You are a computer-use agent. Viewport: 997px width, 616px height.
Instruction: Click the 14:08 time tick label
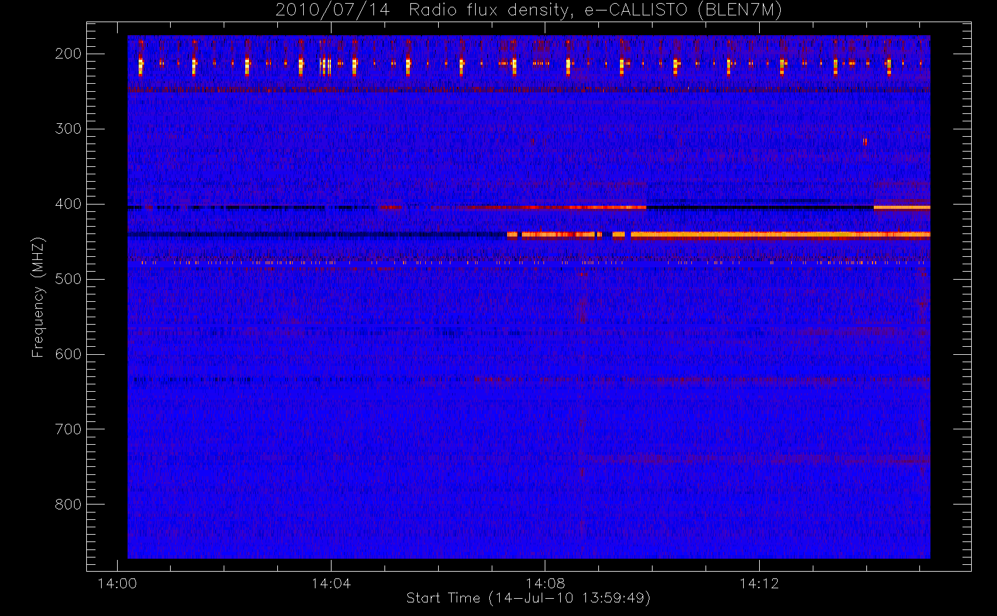pos(545,583)
